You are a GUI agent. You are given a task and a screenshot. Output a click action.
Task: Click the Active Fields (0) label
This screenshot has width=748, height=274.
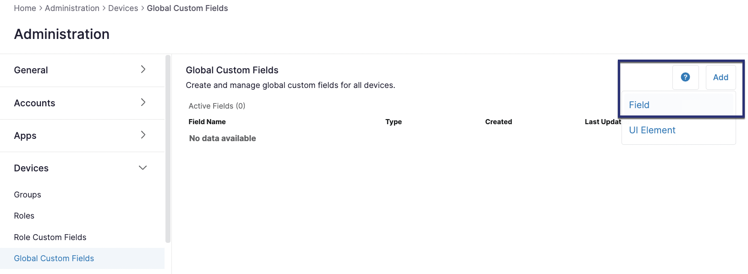[217, 106]
